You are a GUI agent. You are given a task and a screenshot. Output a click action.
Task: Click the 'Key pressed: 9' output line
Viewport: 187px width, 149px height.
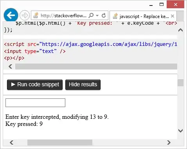(24, 124)
